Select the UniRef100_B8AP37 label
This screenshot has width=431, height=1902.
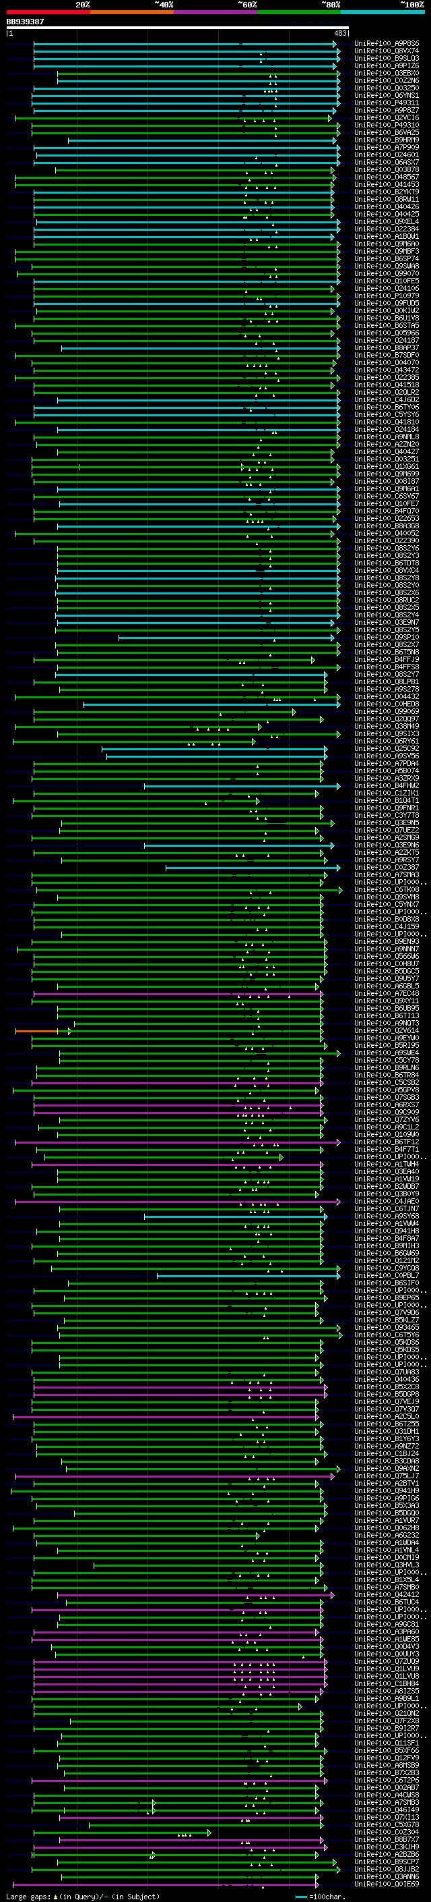pos(387,347)
